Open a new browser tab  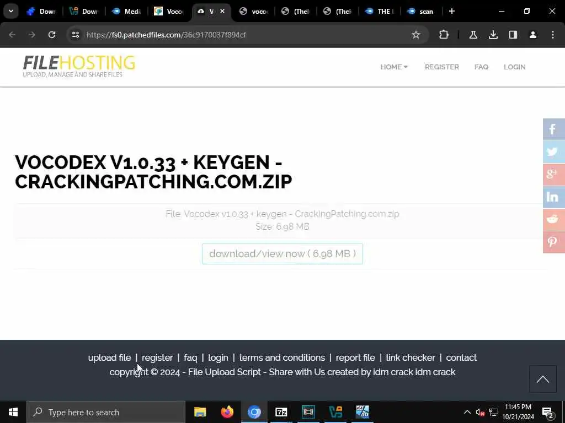coord(452,11)
